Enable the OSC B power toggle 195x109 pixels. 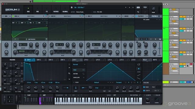point(50,16)
